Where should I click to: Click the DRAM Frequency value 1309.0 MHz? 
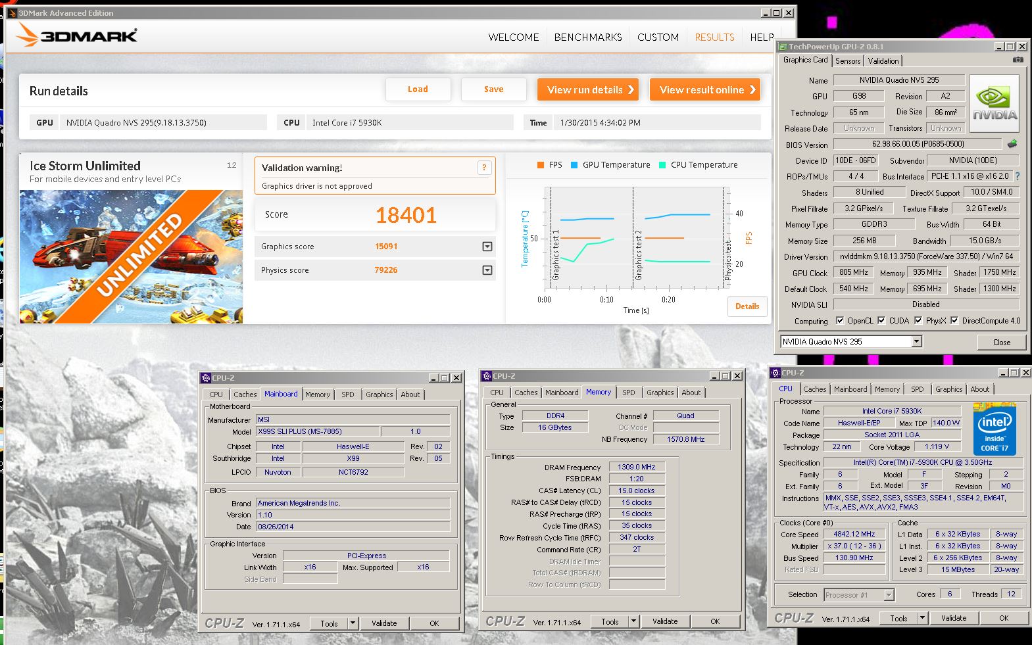click(637, 467)
